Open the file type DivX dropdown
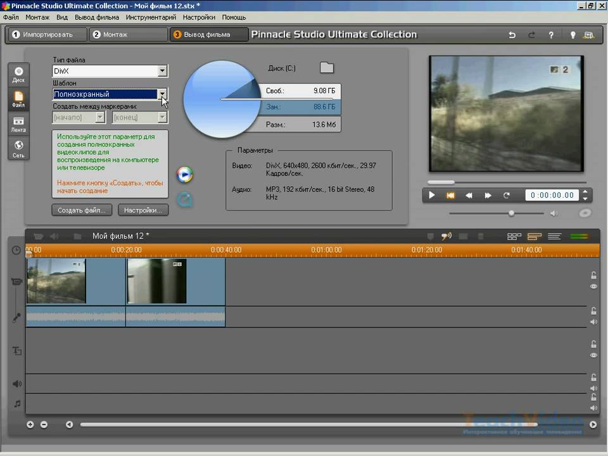This screenshot has width=608, height=456. click(162, 72)
